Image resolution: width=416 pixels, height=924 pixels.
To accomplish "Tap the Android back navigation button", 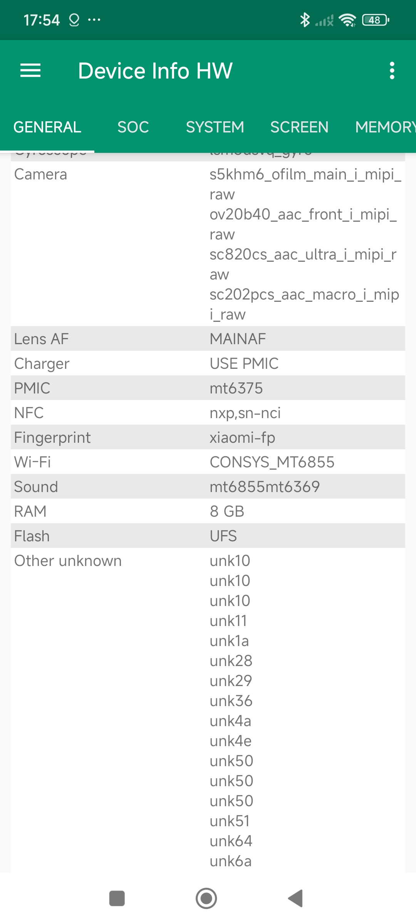I will point(296,898).
